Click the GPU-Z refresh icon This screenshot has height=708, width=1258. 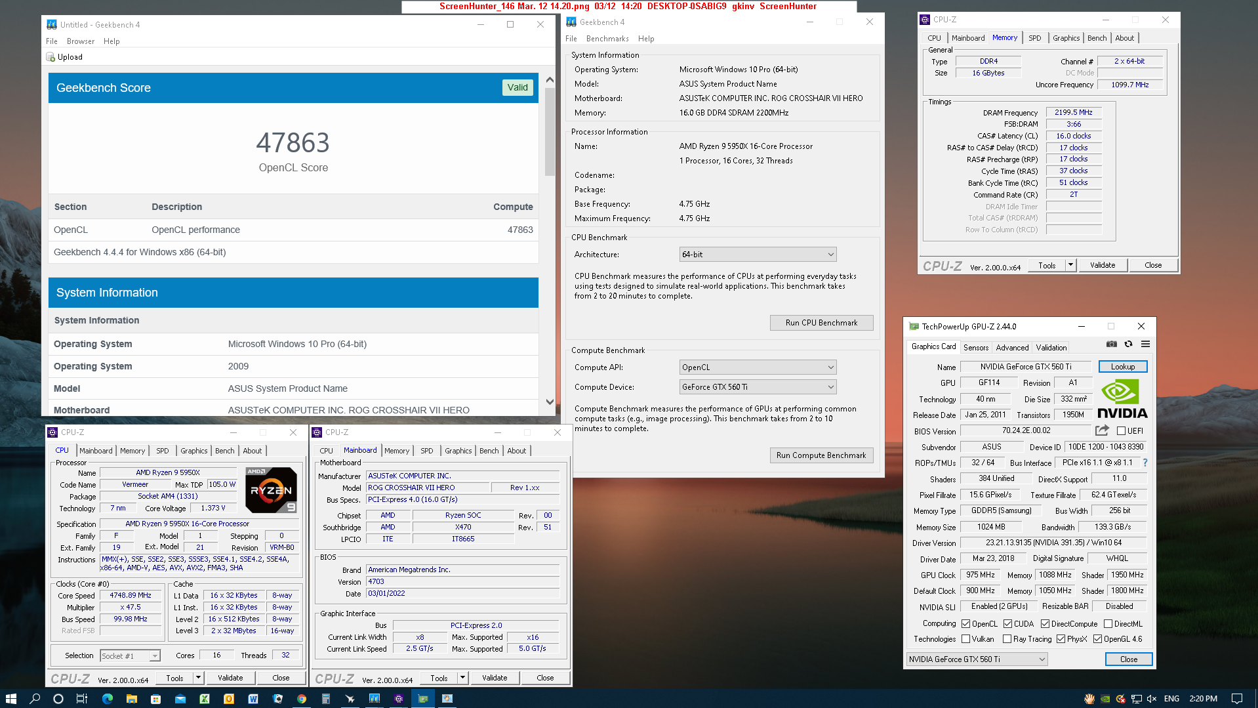click(1128, 344)
